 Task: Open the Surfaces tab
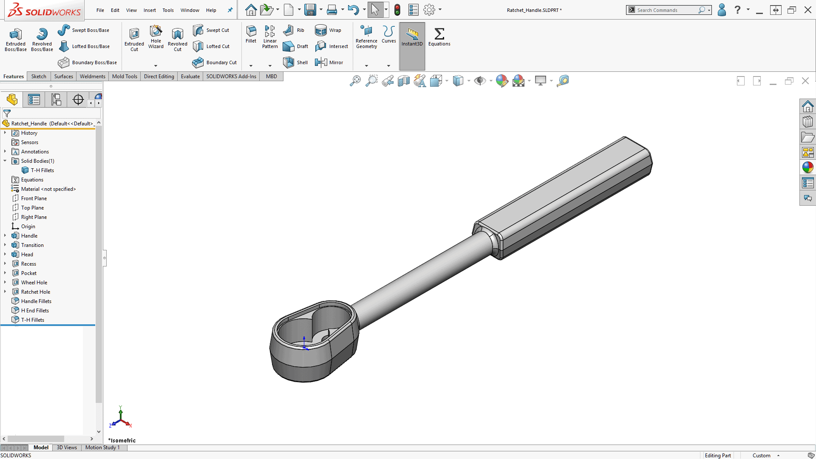click(x=64, y=76)
